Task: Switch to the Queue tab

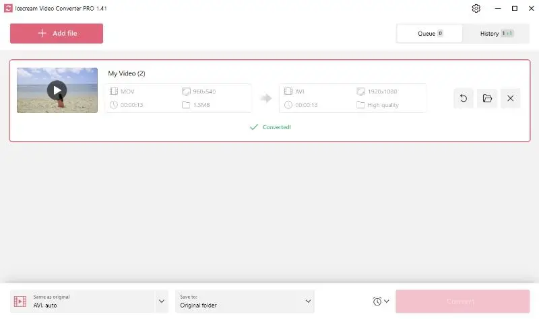Action: click(x=429, y=33)
